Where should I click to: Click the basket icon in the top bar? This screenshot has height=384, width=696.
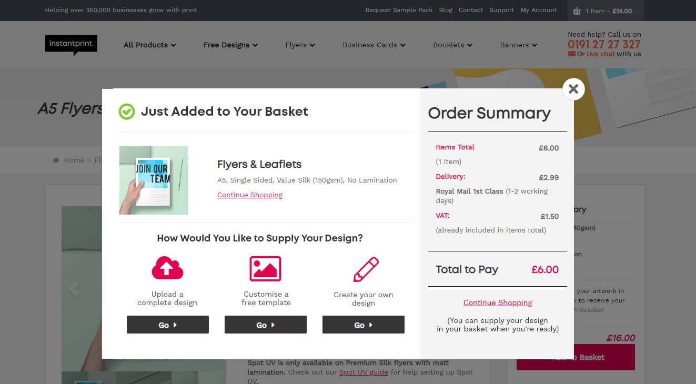click(x=577, y=11)
